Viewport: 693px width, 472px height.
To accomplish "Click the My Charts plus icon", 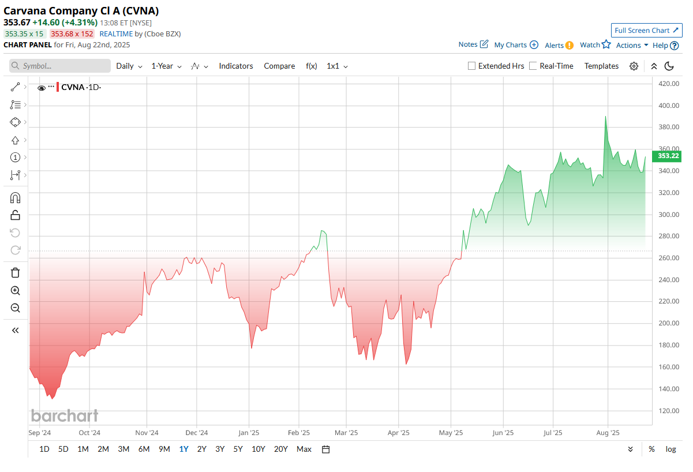I will [534, 45].
